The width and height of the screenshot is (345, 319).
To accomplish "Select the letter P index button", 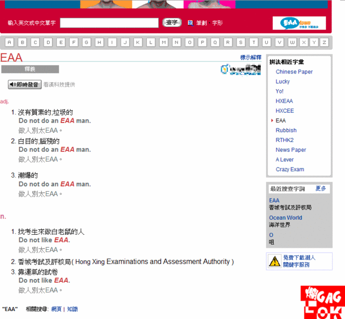I will [x=202, y=42].
